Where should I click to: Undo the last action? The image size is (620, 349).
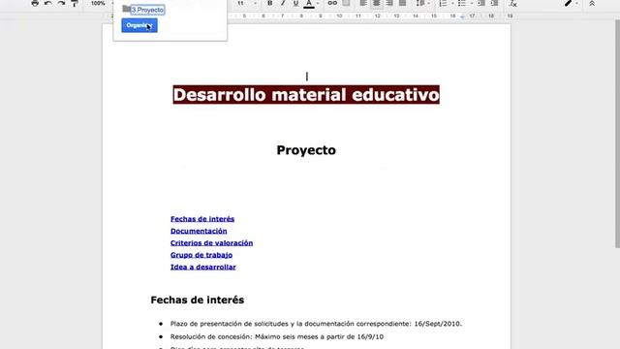(48, 3)
